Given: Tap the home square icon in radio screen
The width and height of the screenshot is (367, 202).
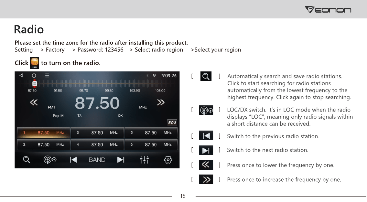Looking at the screenshot, I should tap(34, 75).
